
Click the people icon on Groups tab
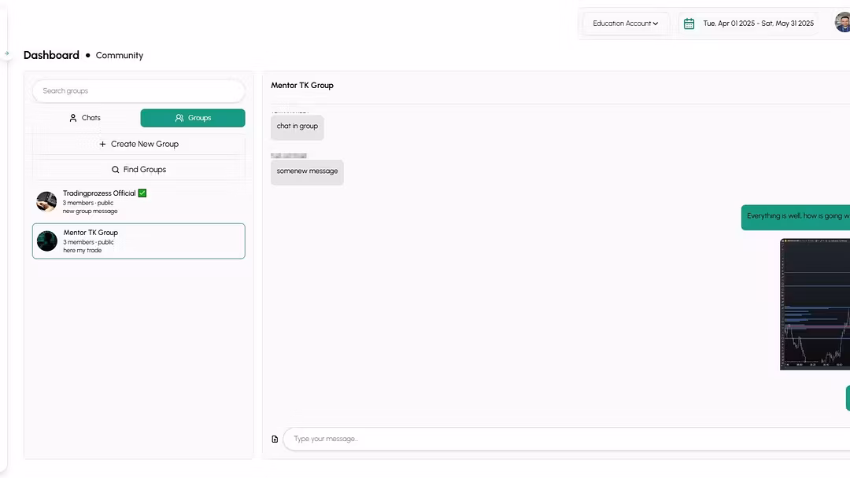[179, 118]
